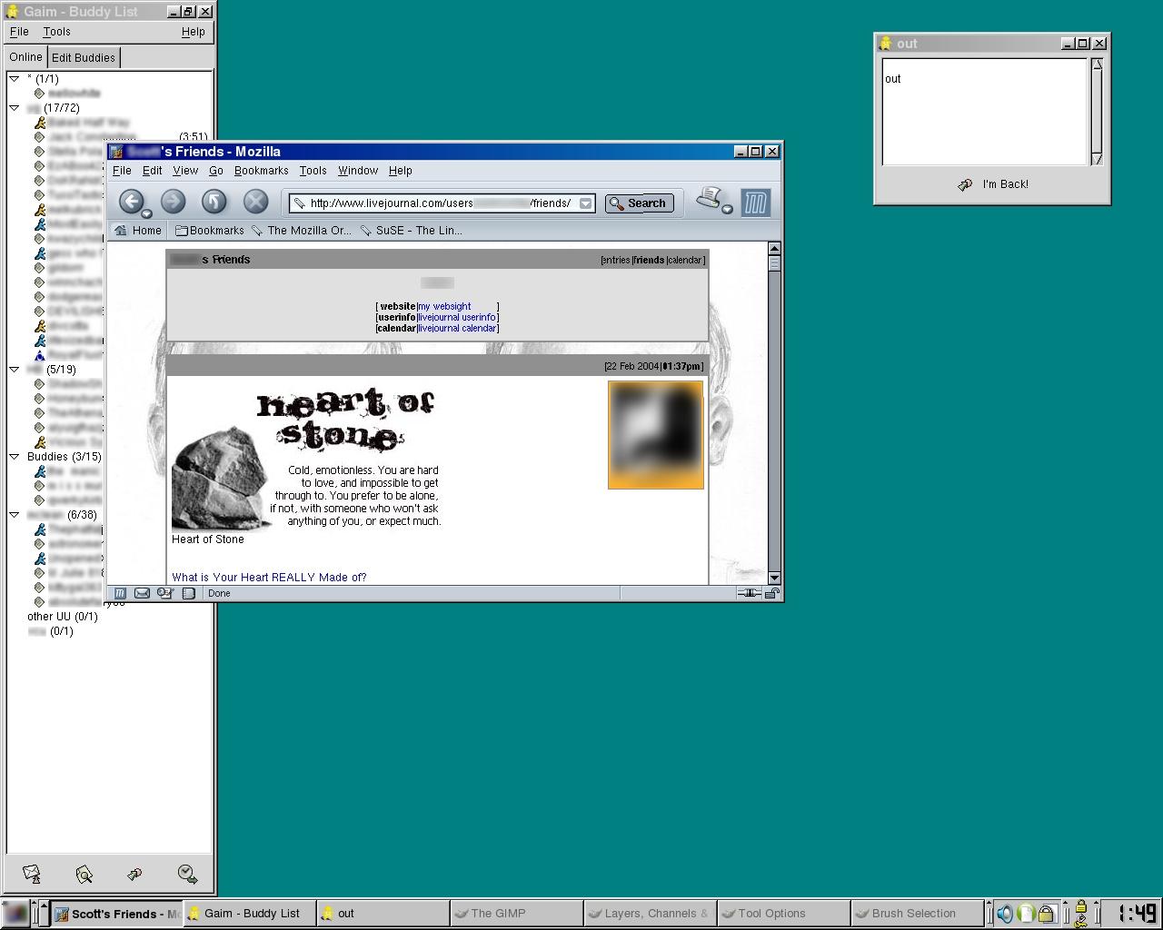Open Mozilla Go menu
Screen dimensions: 1163x930
point(216,171)
